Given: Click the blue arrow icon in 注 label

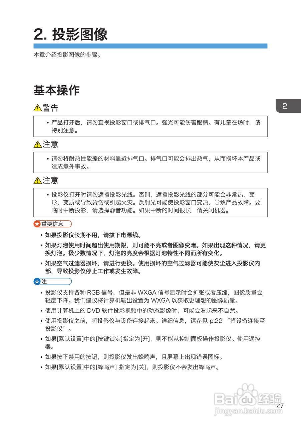Looking at the screenshot, I should (37, 282).
